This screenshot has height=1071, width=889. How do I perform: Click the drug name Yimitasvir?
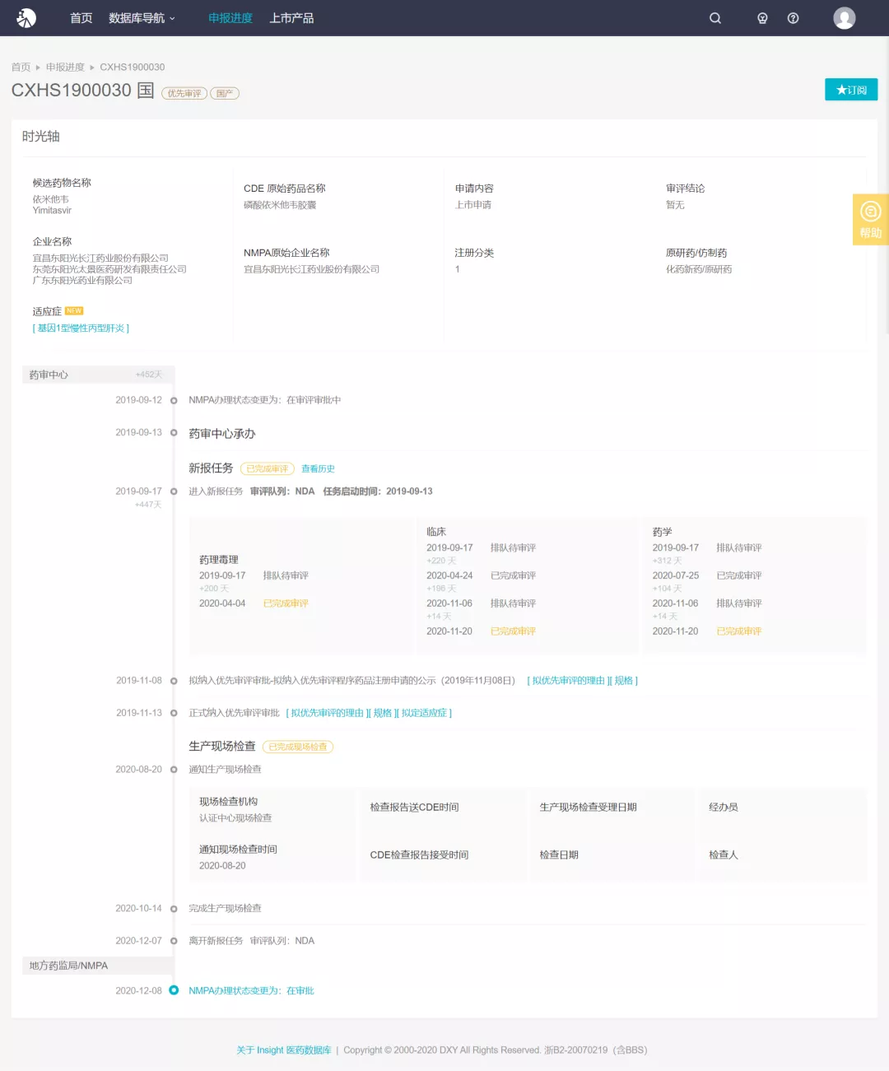[x=52, y=211]
